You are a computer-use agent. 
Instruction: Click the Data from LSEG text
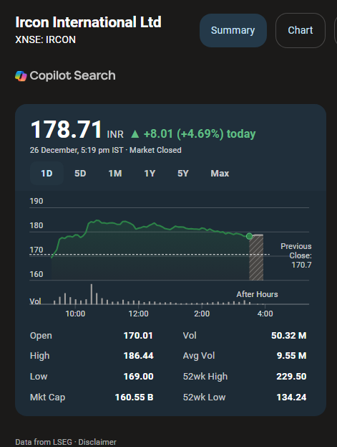pos(44,442)
